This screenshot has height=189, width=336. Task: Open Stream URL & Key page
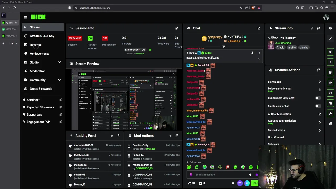(x=43, y=36)
